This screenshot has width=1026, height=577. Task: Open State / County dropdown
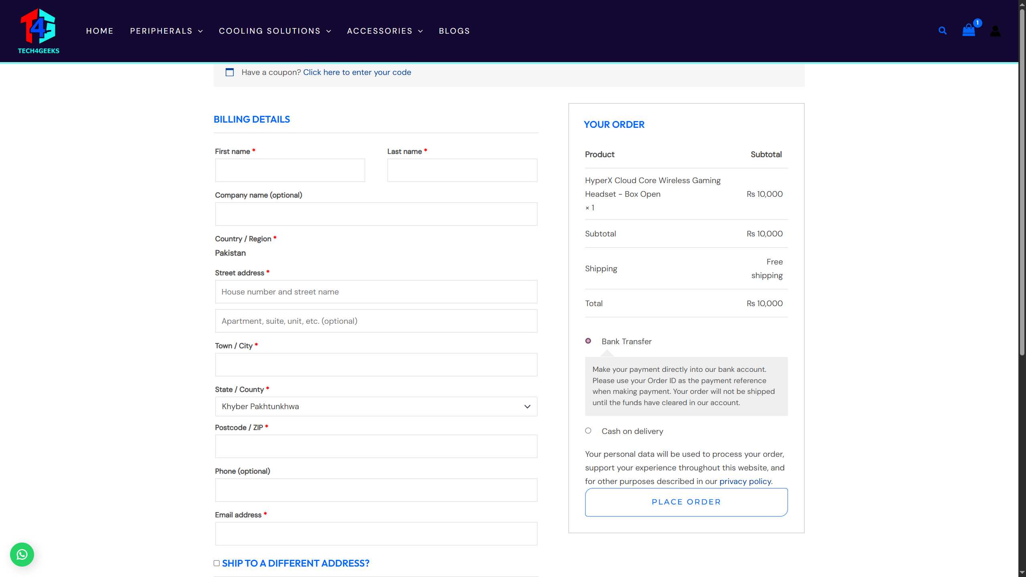[376, 406]
